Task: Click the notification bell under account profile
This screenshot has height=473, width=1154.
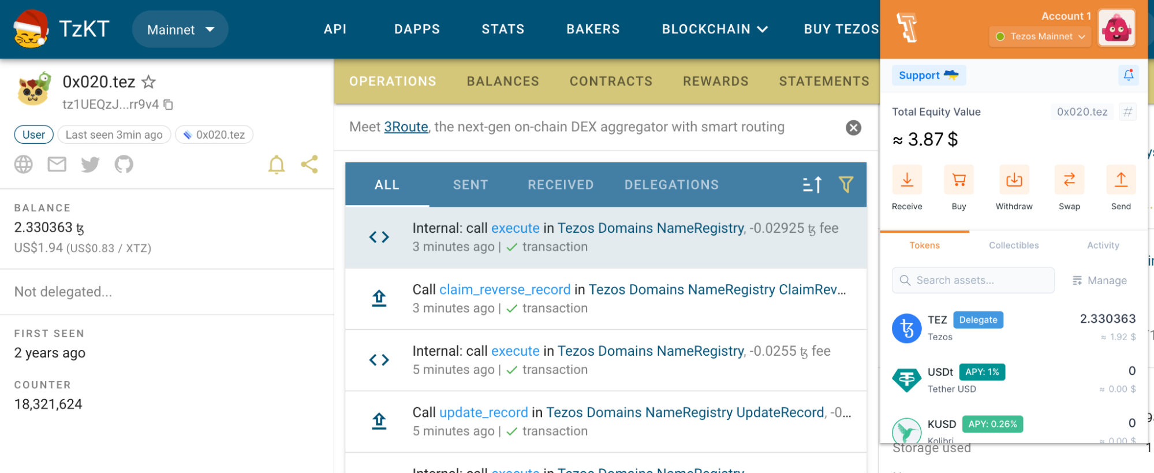Action: pos(277,165)
